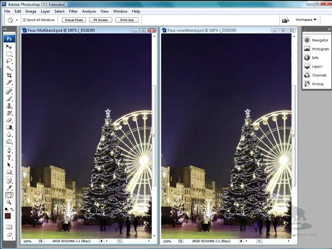Pick the Magic Wand tool
Image resolution: width=332 pixels, height=249 pixels.
click(x=9, y=68)
